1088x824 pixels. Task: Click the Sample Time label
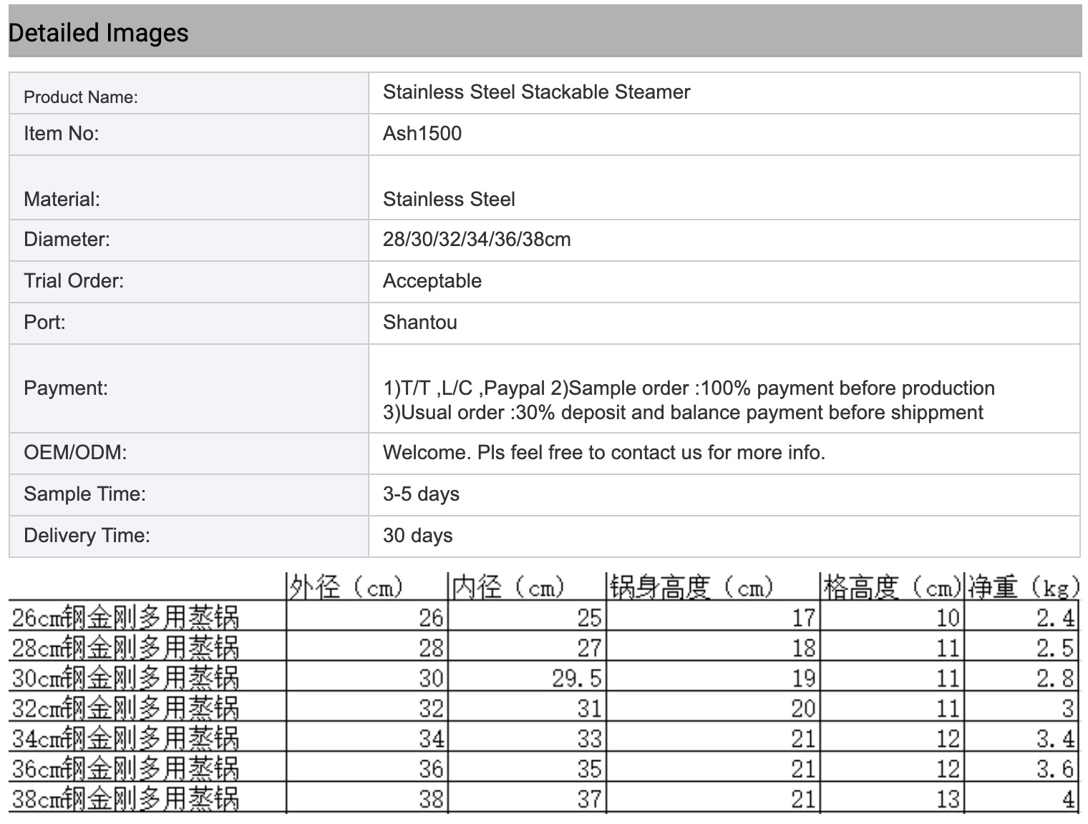tap(84, 494)
